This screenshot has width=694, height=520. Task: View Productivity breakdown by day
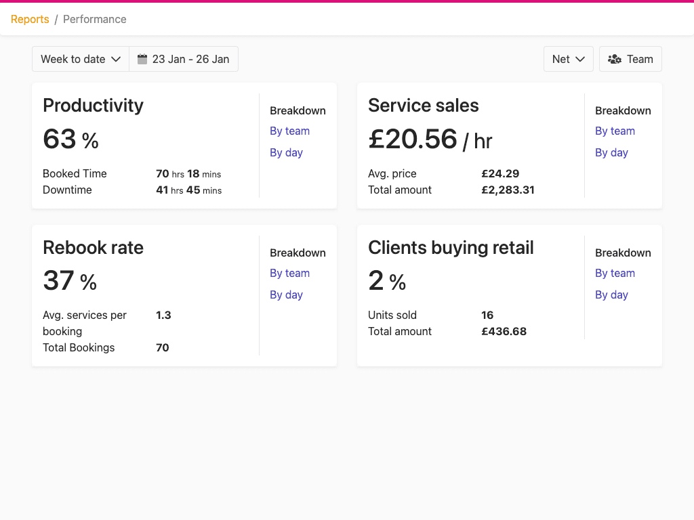pos(286,152)
